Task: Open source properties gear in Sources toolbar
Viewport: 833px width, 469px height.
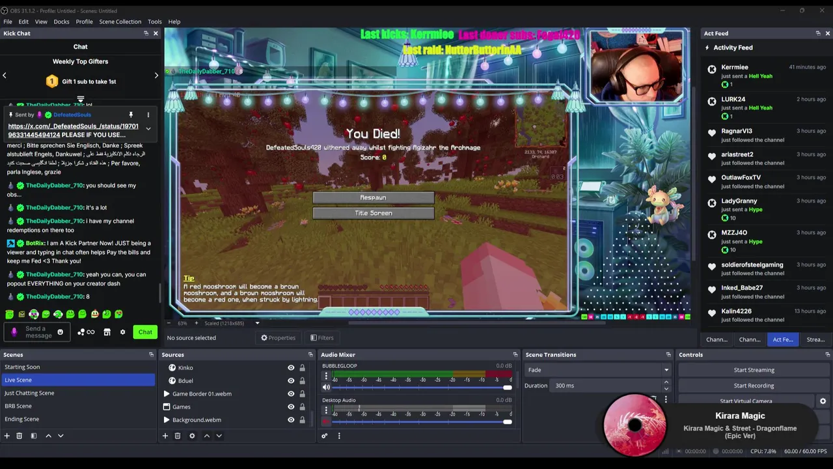Action: point(192,436)
